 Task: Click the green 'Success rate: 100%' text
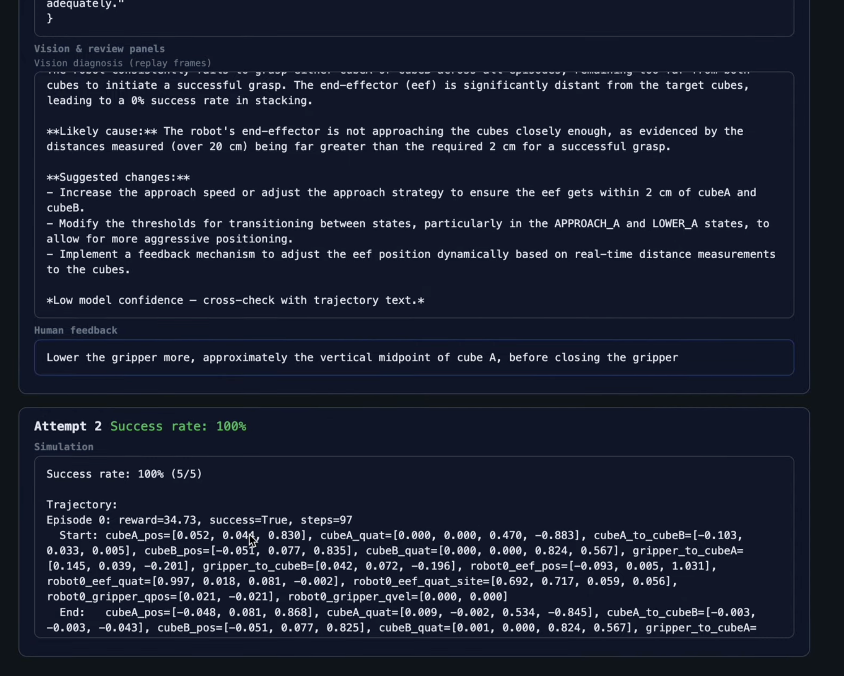coord(178,426)
